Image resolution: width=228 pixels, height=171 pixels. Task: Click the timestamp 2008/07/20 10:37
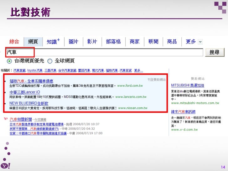(86, 124)
